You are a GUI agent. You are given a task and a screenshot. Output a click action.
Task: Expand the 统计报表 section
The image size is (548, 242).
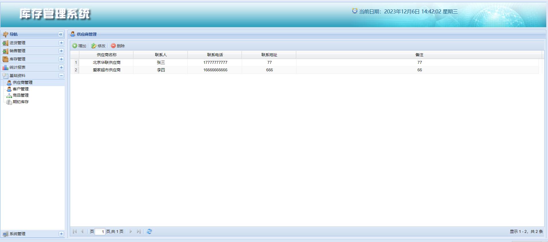pyautogui.click(x=61, y=67)
